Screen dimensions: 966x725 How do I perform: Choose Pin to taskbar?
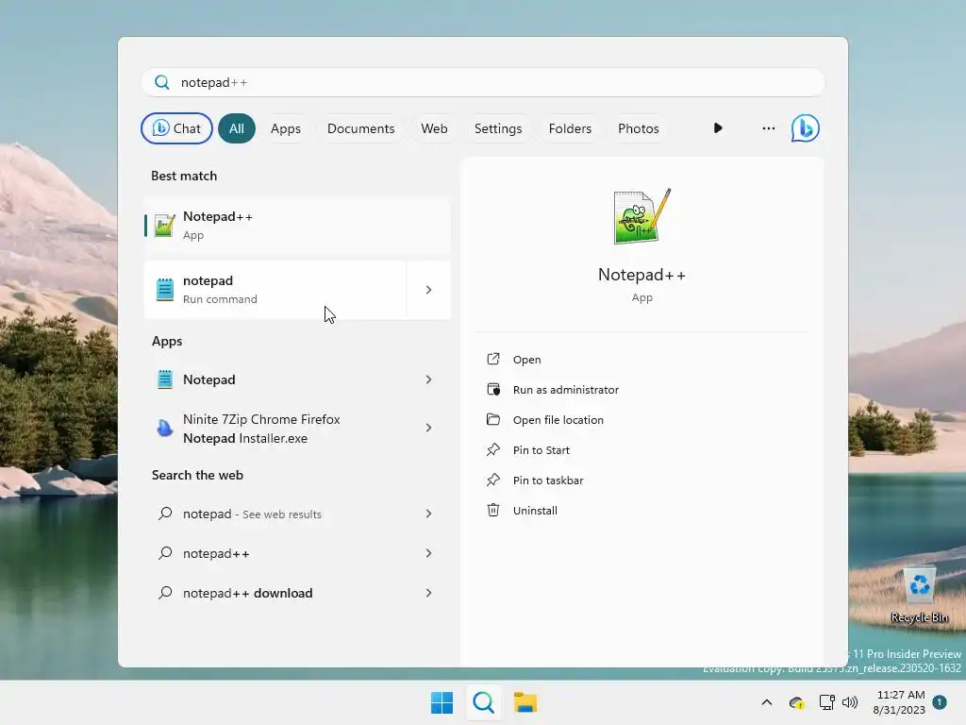pos(548,481)
